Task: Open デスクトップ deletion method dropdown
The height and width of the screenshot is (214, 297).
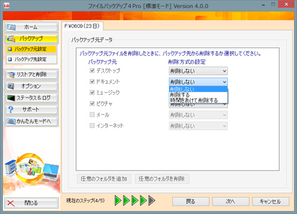Action: (x=198, y=71)
